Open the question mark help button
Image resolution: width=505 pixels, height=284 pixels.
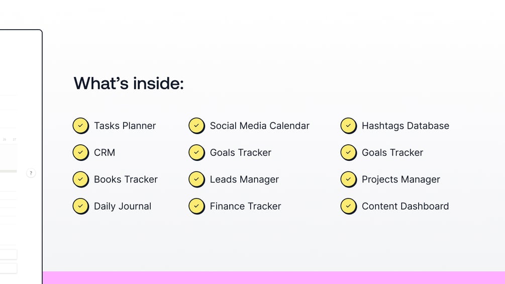point(31,173)
